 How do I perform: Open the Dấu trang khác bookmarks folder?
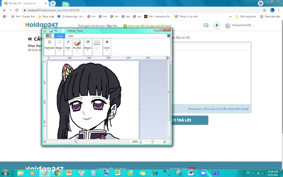246,16
